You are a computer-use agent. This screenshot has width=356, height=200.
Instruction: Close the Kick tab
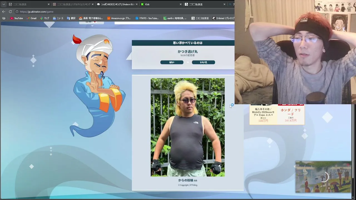pos(181,4)
